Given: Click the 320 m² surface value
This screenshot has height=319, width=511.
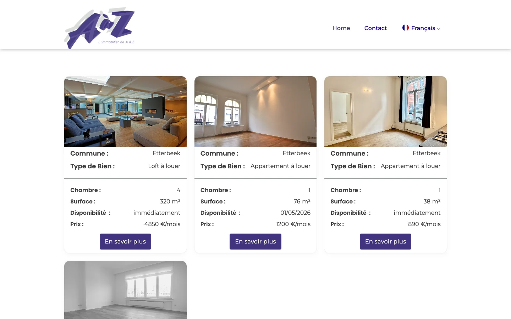Looking at the screenshot, I should click(x=170, y=201).
